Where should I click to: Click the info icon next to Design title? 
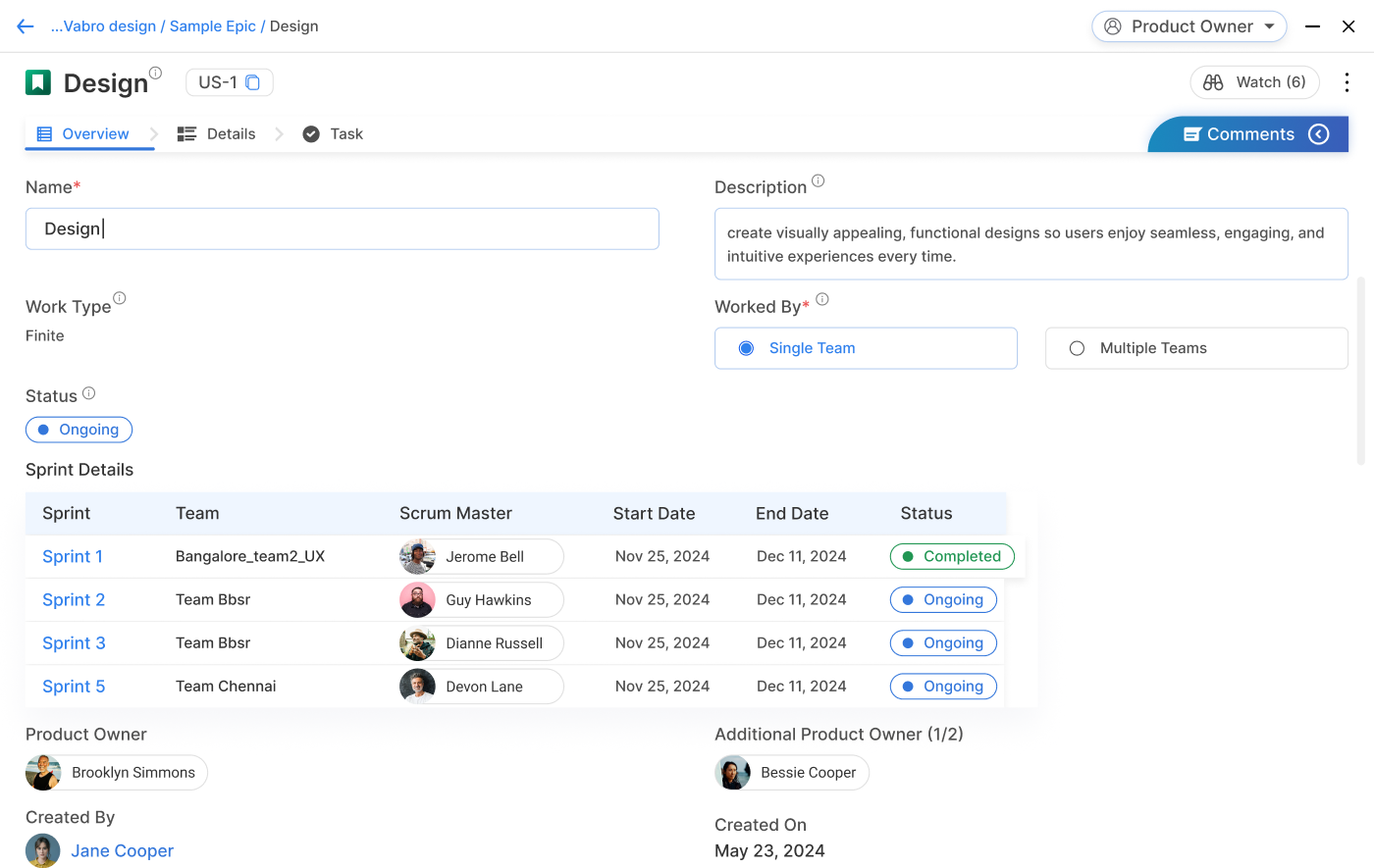click(x=155, y=73)
